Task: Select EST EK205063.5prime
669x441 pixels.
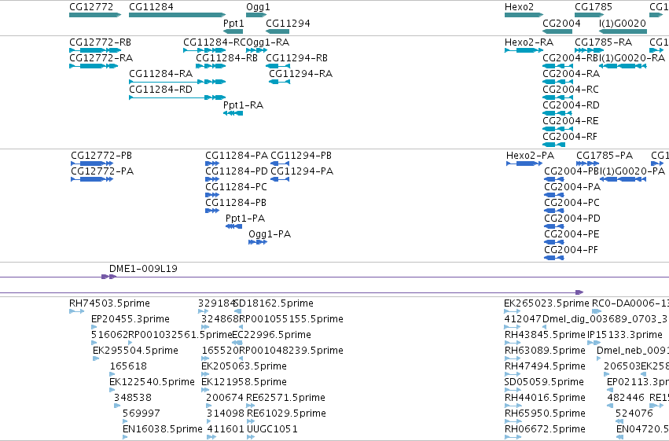Action: (x=205, y=374)
